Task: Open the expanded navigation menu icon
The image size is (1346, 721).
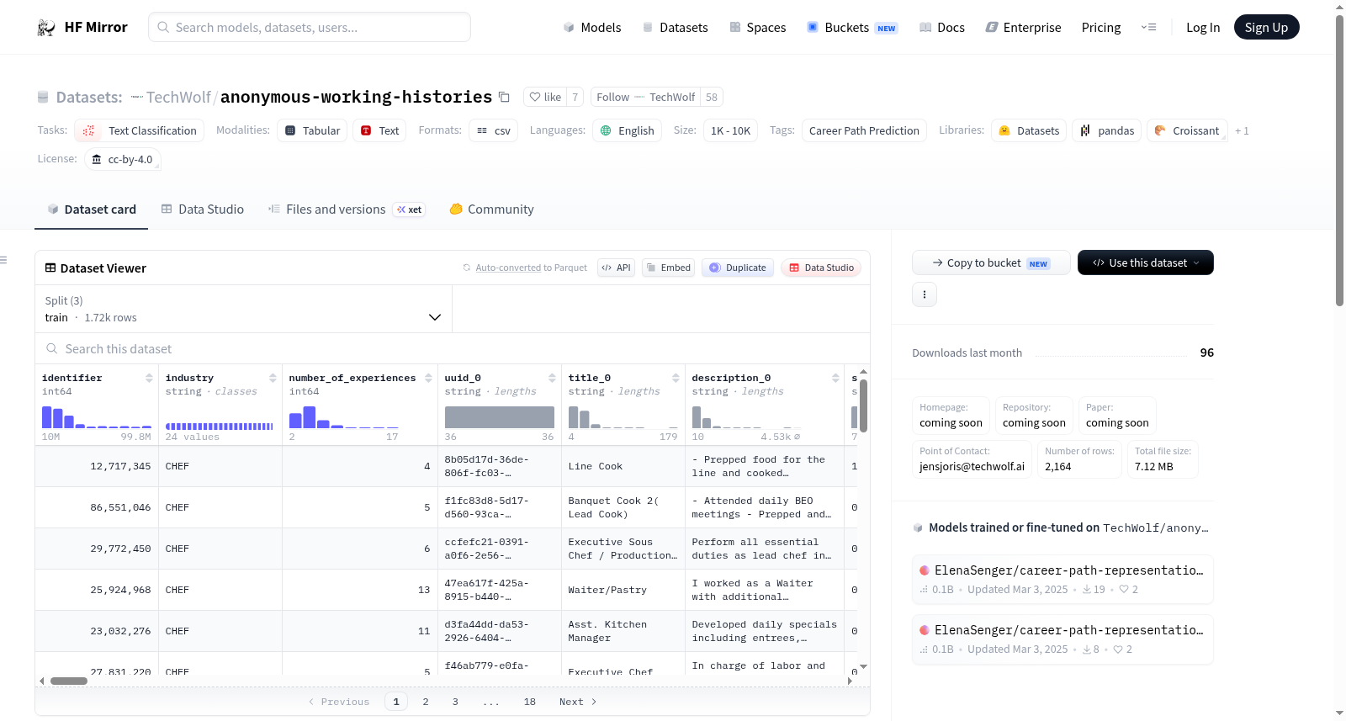Action: pyautogui.click(x=1148, y=28)
